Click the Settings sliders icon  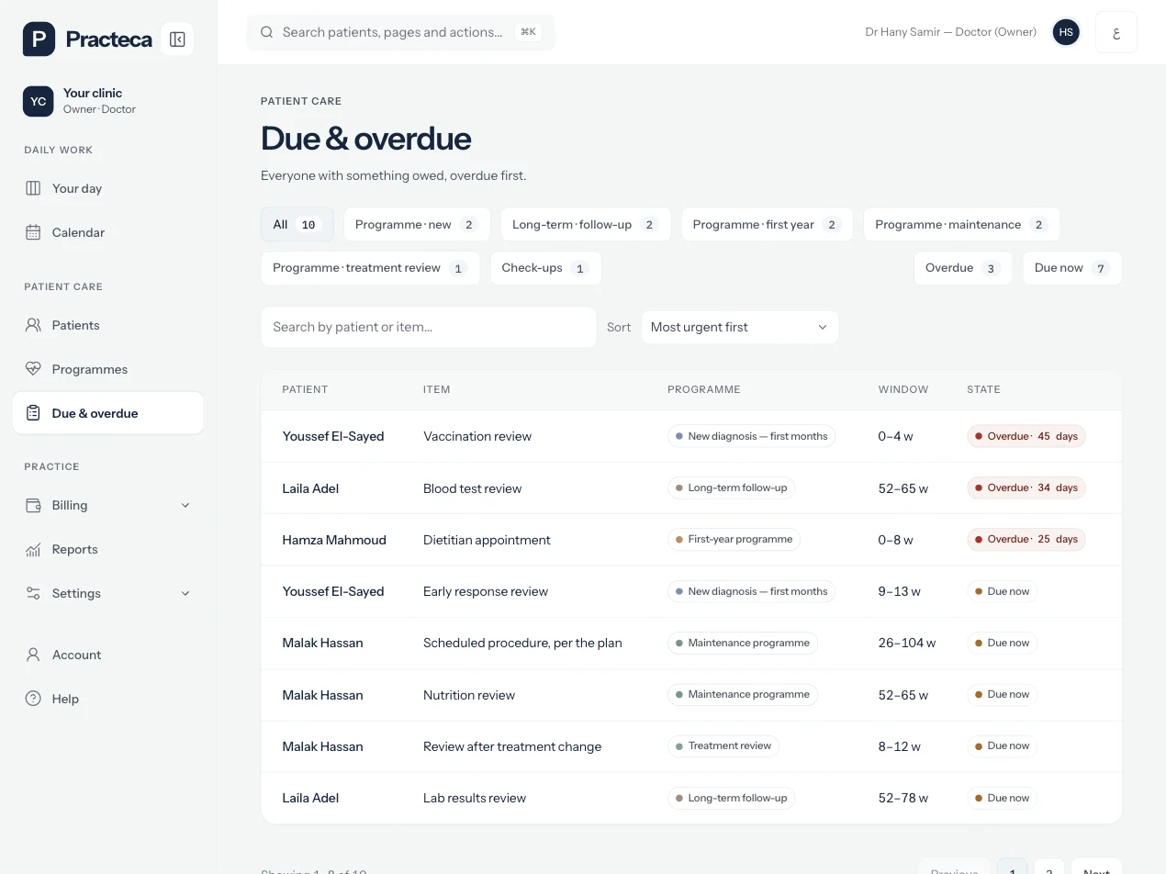[x=33, y=593]
